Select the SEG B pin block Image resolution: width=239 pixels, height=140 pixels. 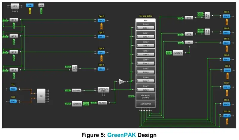pos(227,33)
